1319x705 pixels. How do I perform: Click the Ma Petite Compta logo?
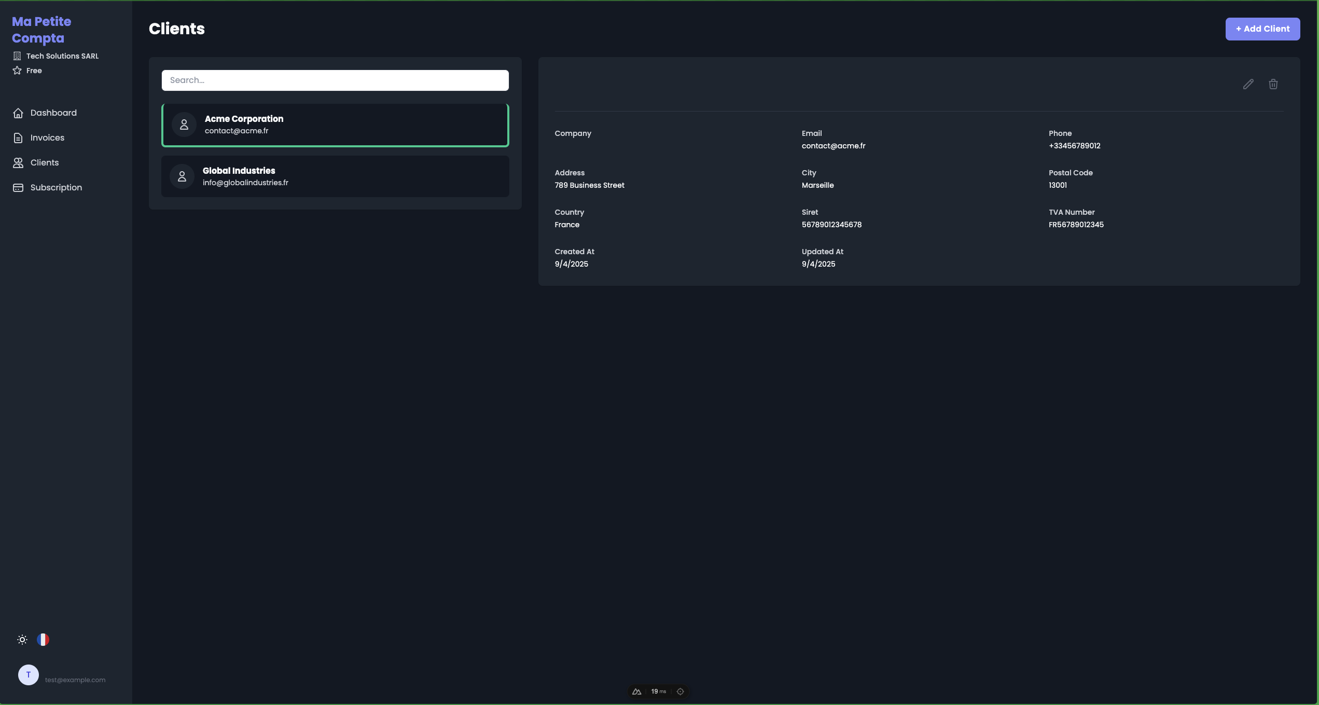coord(41,30)
